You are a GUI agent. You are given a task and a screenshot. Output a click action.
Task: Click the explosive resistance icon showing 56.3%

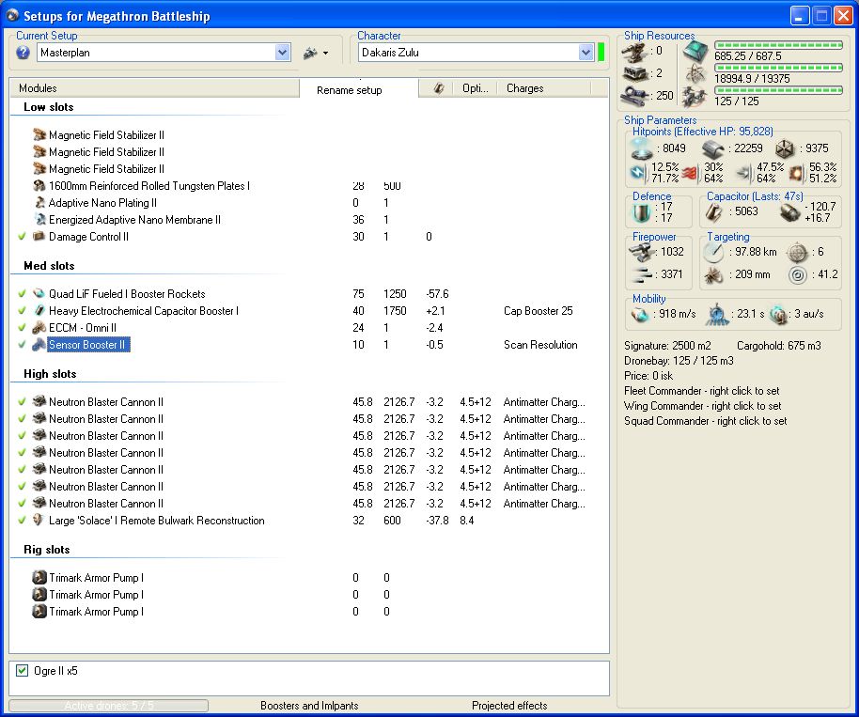coord(796,173)
